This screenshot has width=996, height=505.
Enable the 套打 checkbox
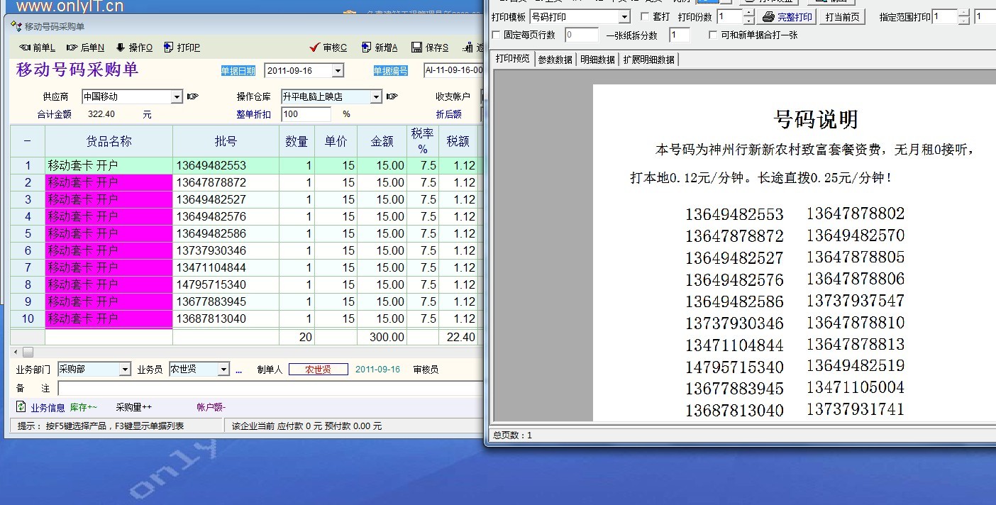[645, 16]
